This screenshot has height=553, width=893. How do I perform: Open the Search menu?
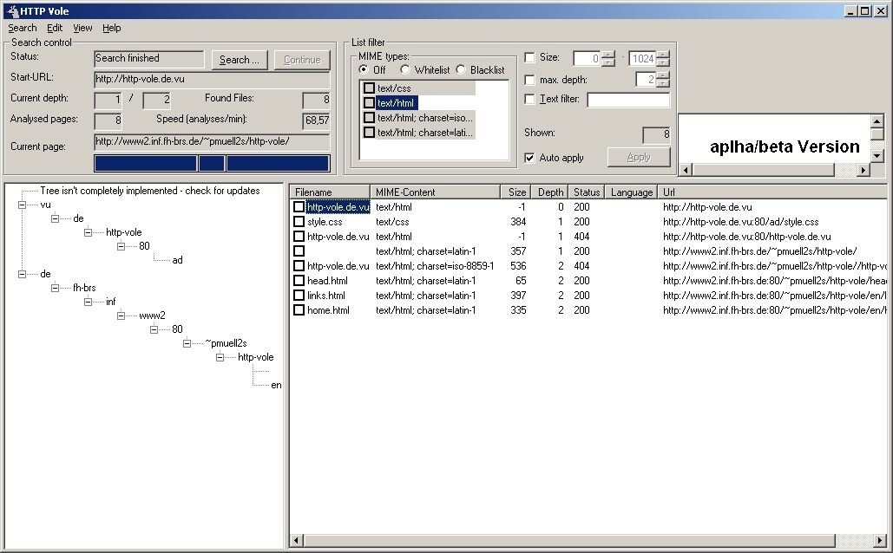pyautogui.click(x=23, y=28)
